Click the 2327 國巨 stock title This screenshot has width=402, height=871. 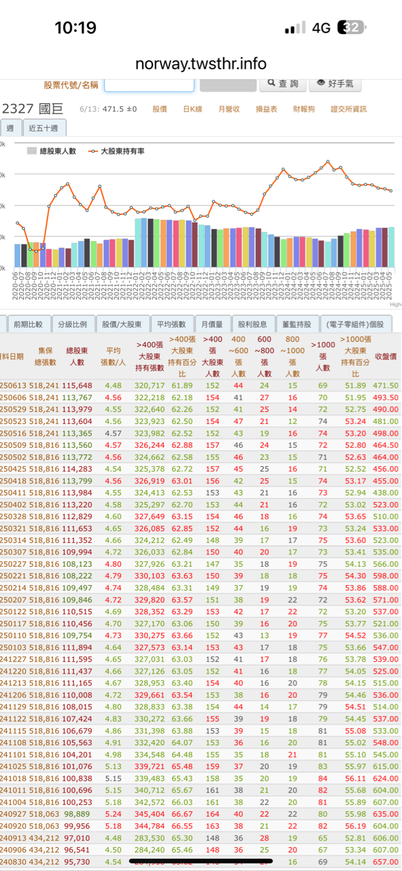[x=33, y=108]
